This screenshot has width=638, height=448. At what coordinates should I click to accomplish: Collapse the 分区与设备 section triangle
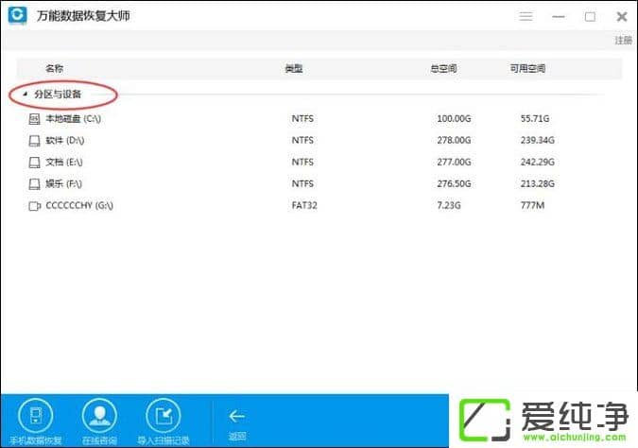tap(25, 94)
